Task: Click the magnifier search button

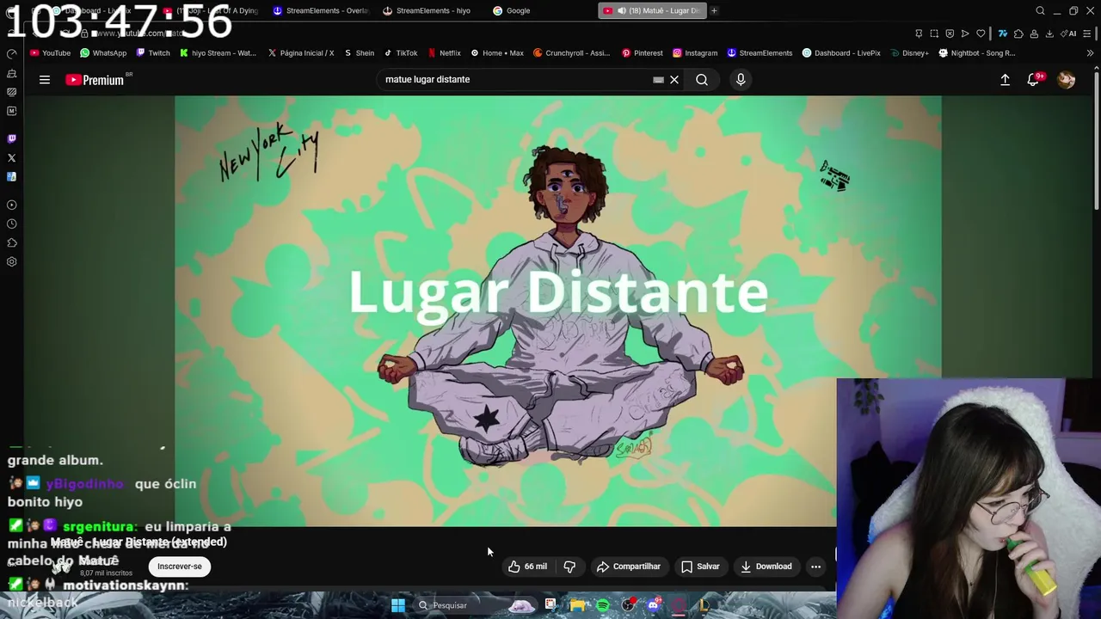Action: [x=702, y=80]
